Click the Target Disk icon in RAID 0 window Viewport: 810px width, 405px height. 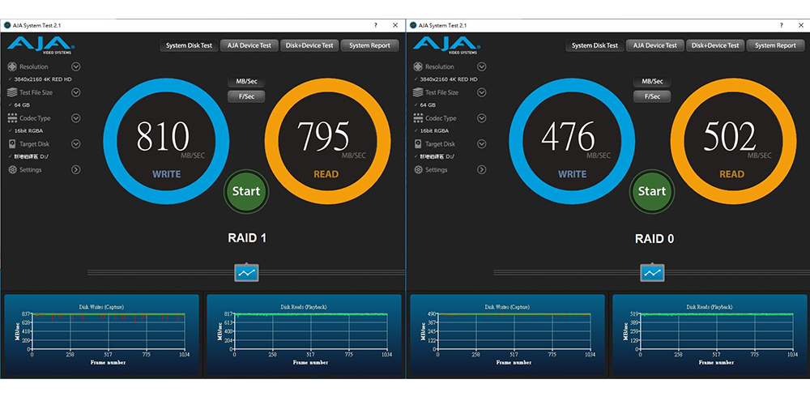(x=418, y=144)
